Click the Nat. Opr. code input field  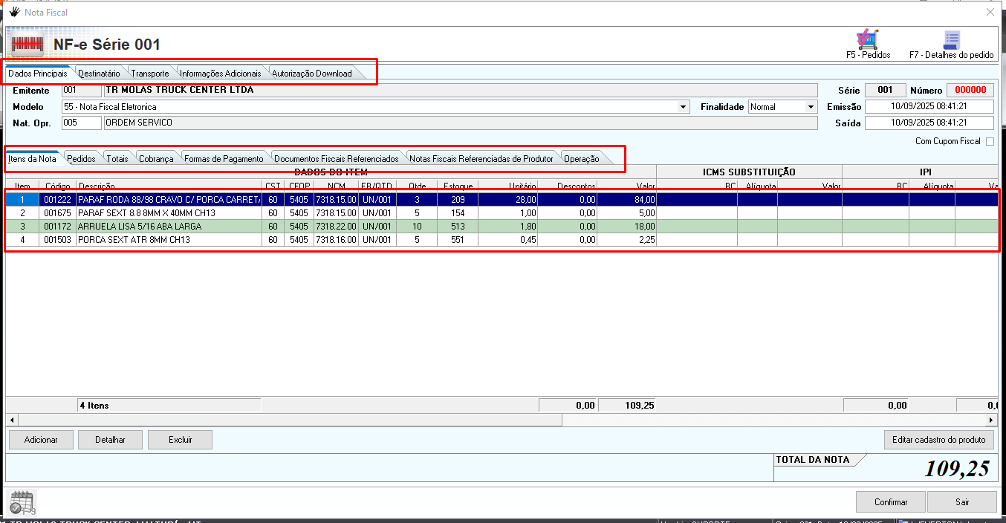pos(81,123)
